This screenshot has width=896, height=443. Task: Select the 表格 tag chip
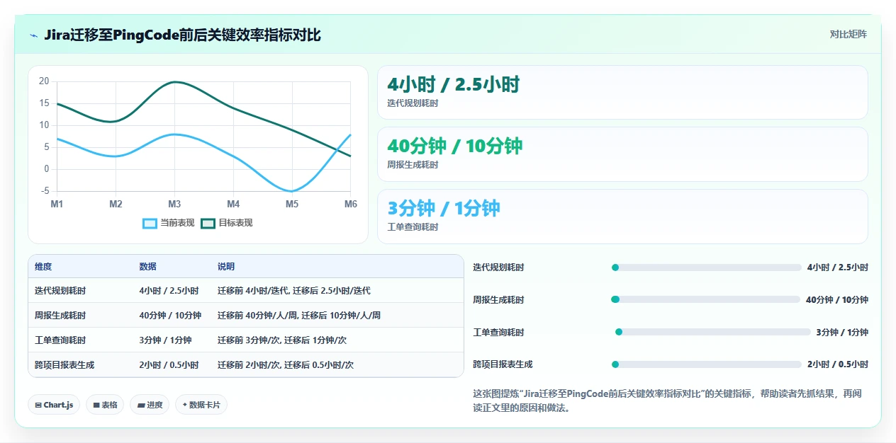pyautogui.click(x=105, y=405)
